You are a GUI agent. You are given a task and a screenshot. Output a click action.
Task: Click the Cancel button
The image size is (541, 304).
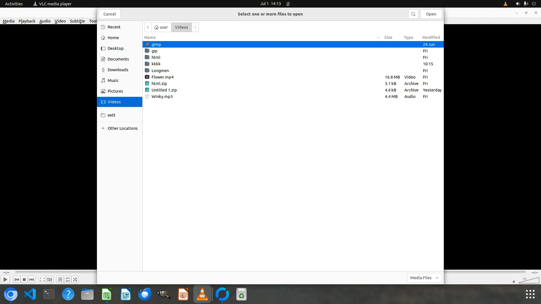pos(109,14)
